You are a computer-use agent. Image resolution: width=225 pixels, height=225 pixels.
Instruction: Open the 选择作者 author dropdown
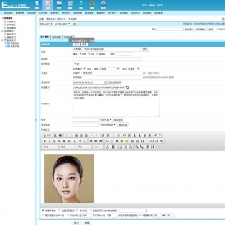tap(106, 120)
